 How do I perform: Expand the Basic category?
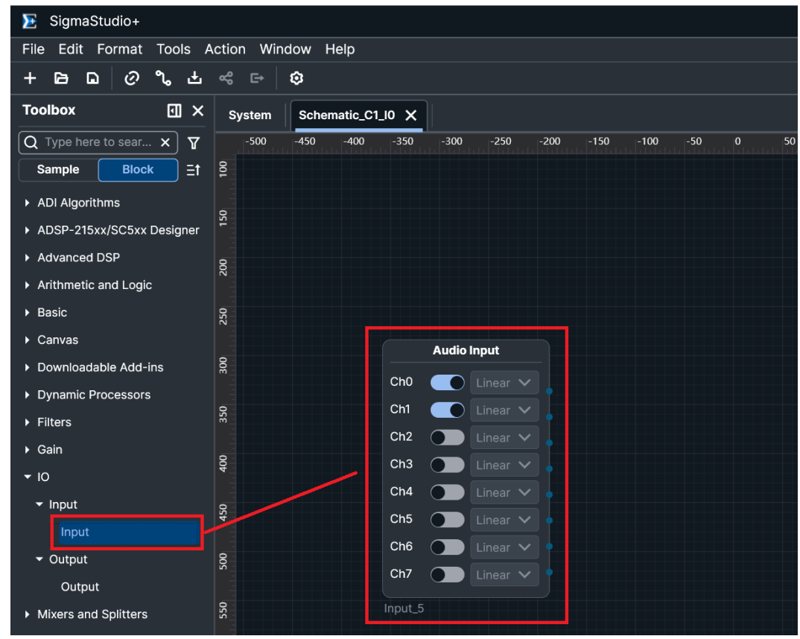tap(27, 313)
